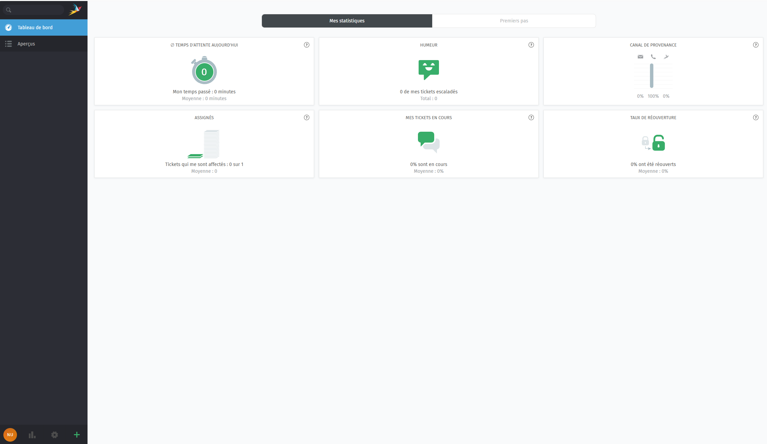Click the green open padlock graphic
Screen dimensions: 767x444
pyautogui.click(x=658, y=143)
